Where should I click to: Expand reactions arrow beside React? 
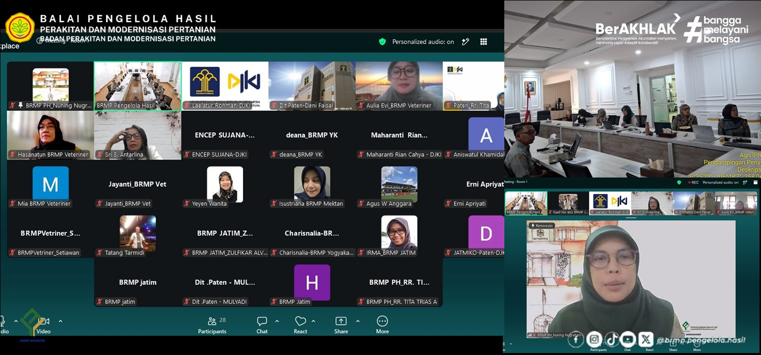tap(313, 321)
